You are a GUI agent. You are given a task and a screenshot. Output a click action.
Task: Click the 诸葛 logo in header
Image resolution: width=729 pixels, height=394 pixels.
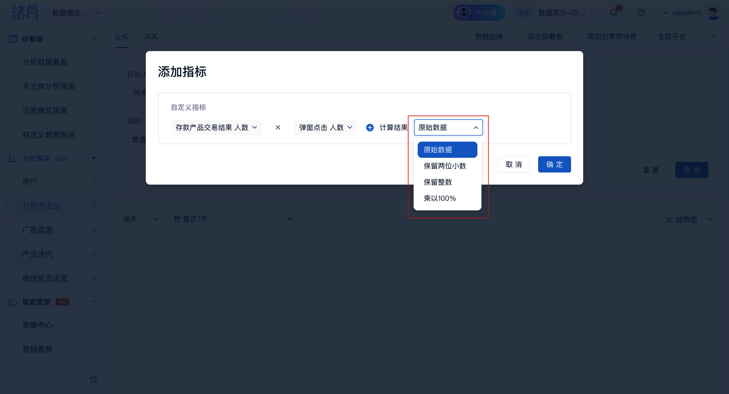(x=25, y=13)
